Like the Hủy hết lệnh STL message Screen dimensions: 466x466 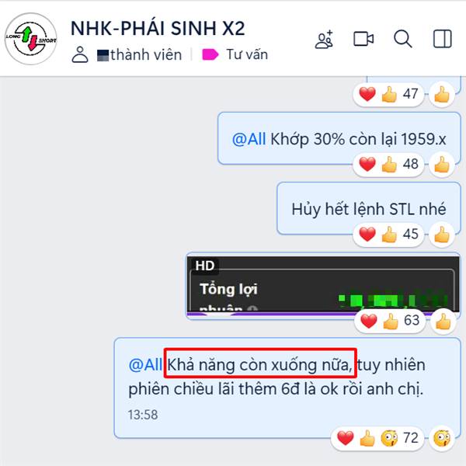point(442,235)
